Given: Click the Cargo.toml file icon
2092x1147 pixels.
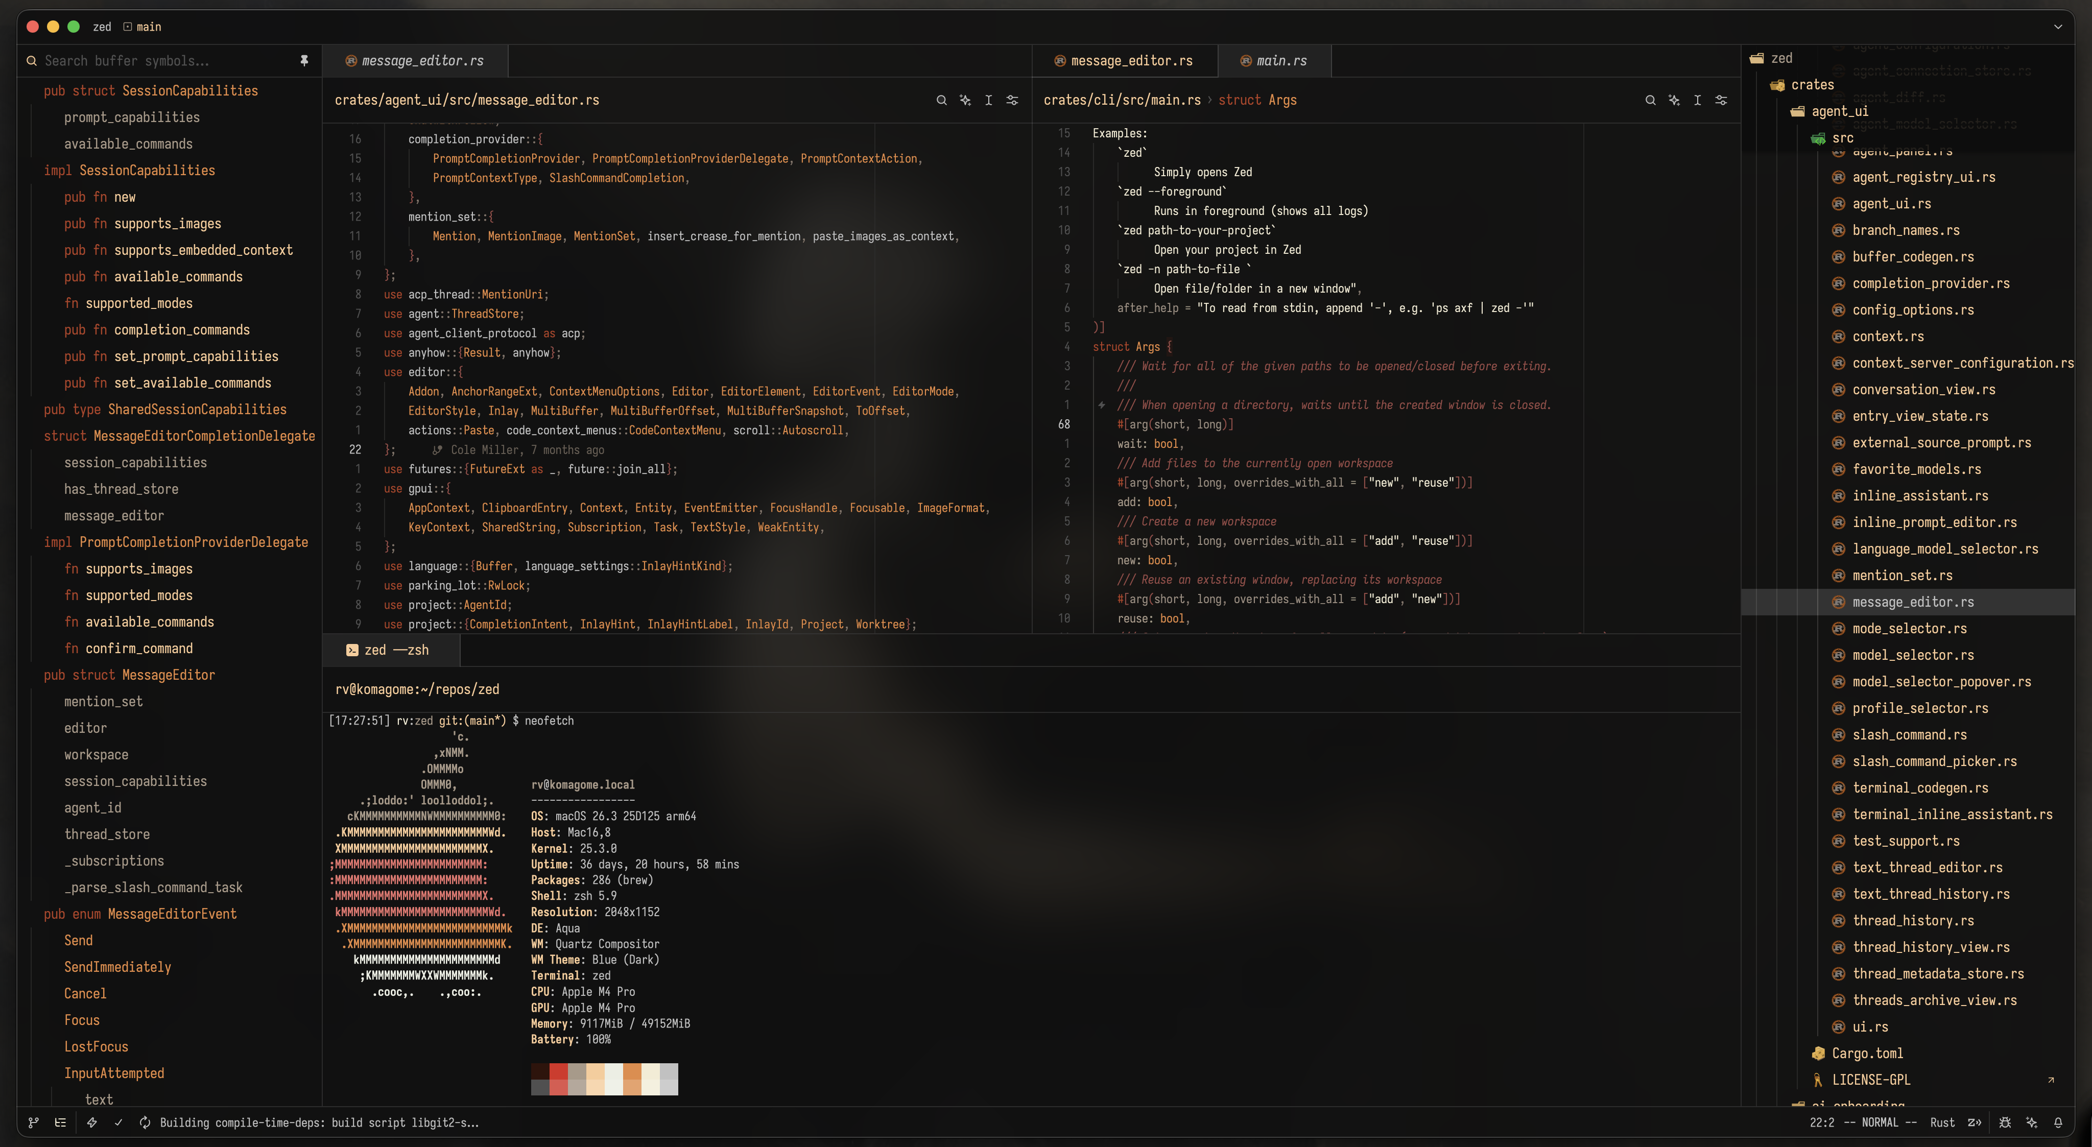Looking at the screenshot, I should pos(1818,1054).
